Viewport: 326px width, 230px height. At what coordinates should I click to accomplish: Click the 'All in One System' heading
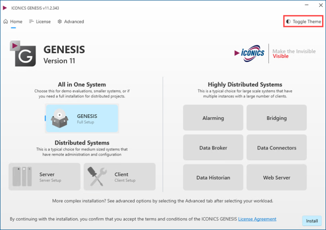82,84
